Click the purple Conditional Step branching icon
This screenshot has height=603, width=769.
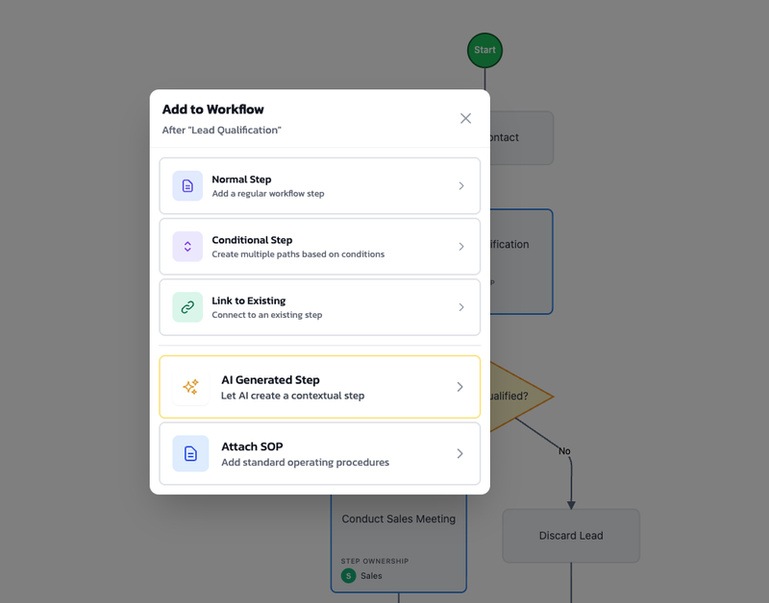point(188,247)
